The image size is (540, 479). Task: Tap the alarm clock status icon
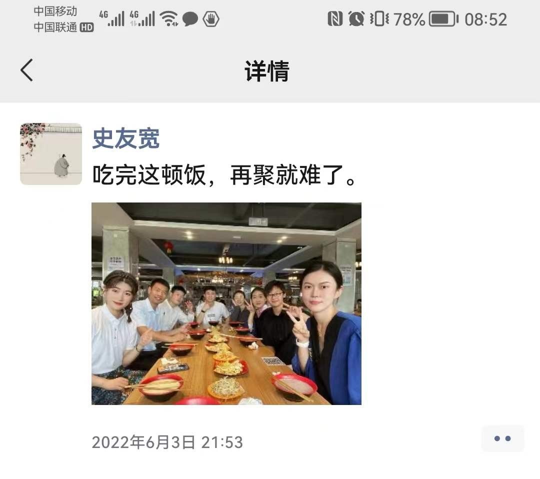(x=356, y=18)
